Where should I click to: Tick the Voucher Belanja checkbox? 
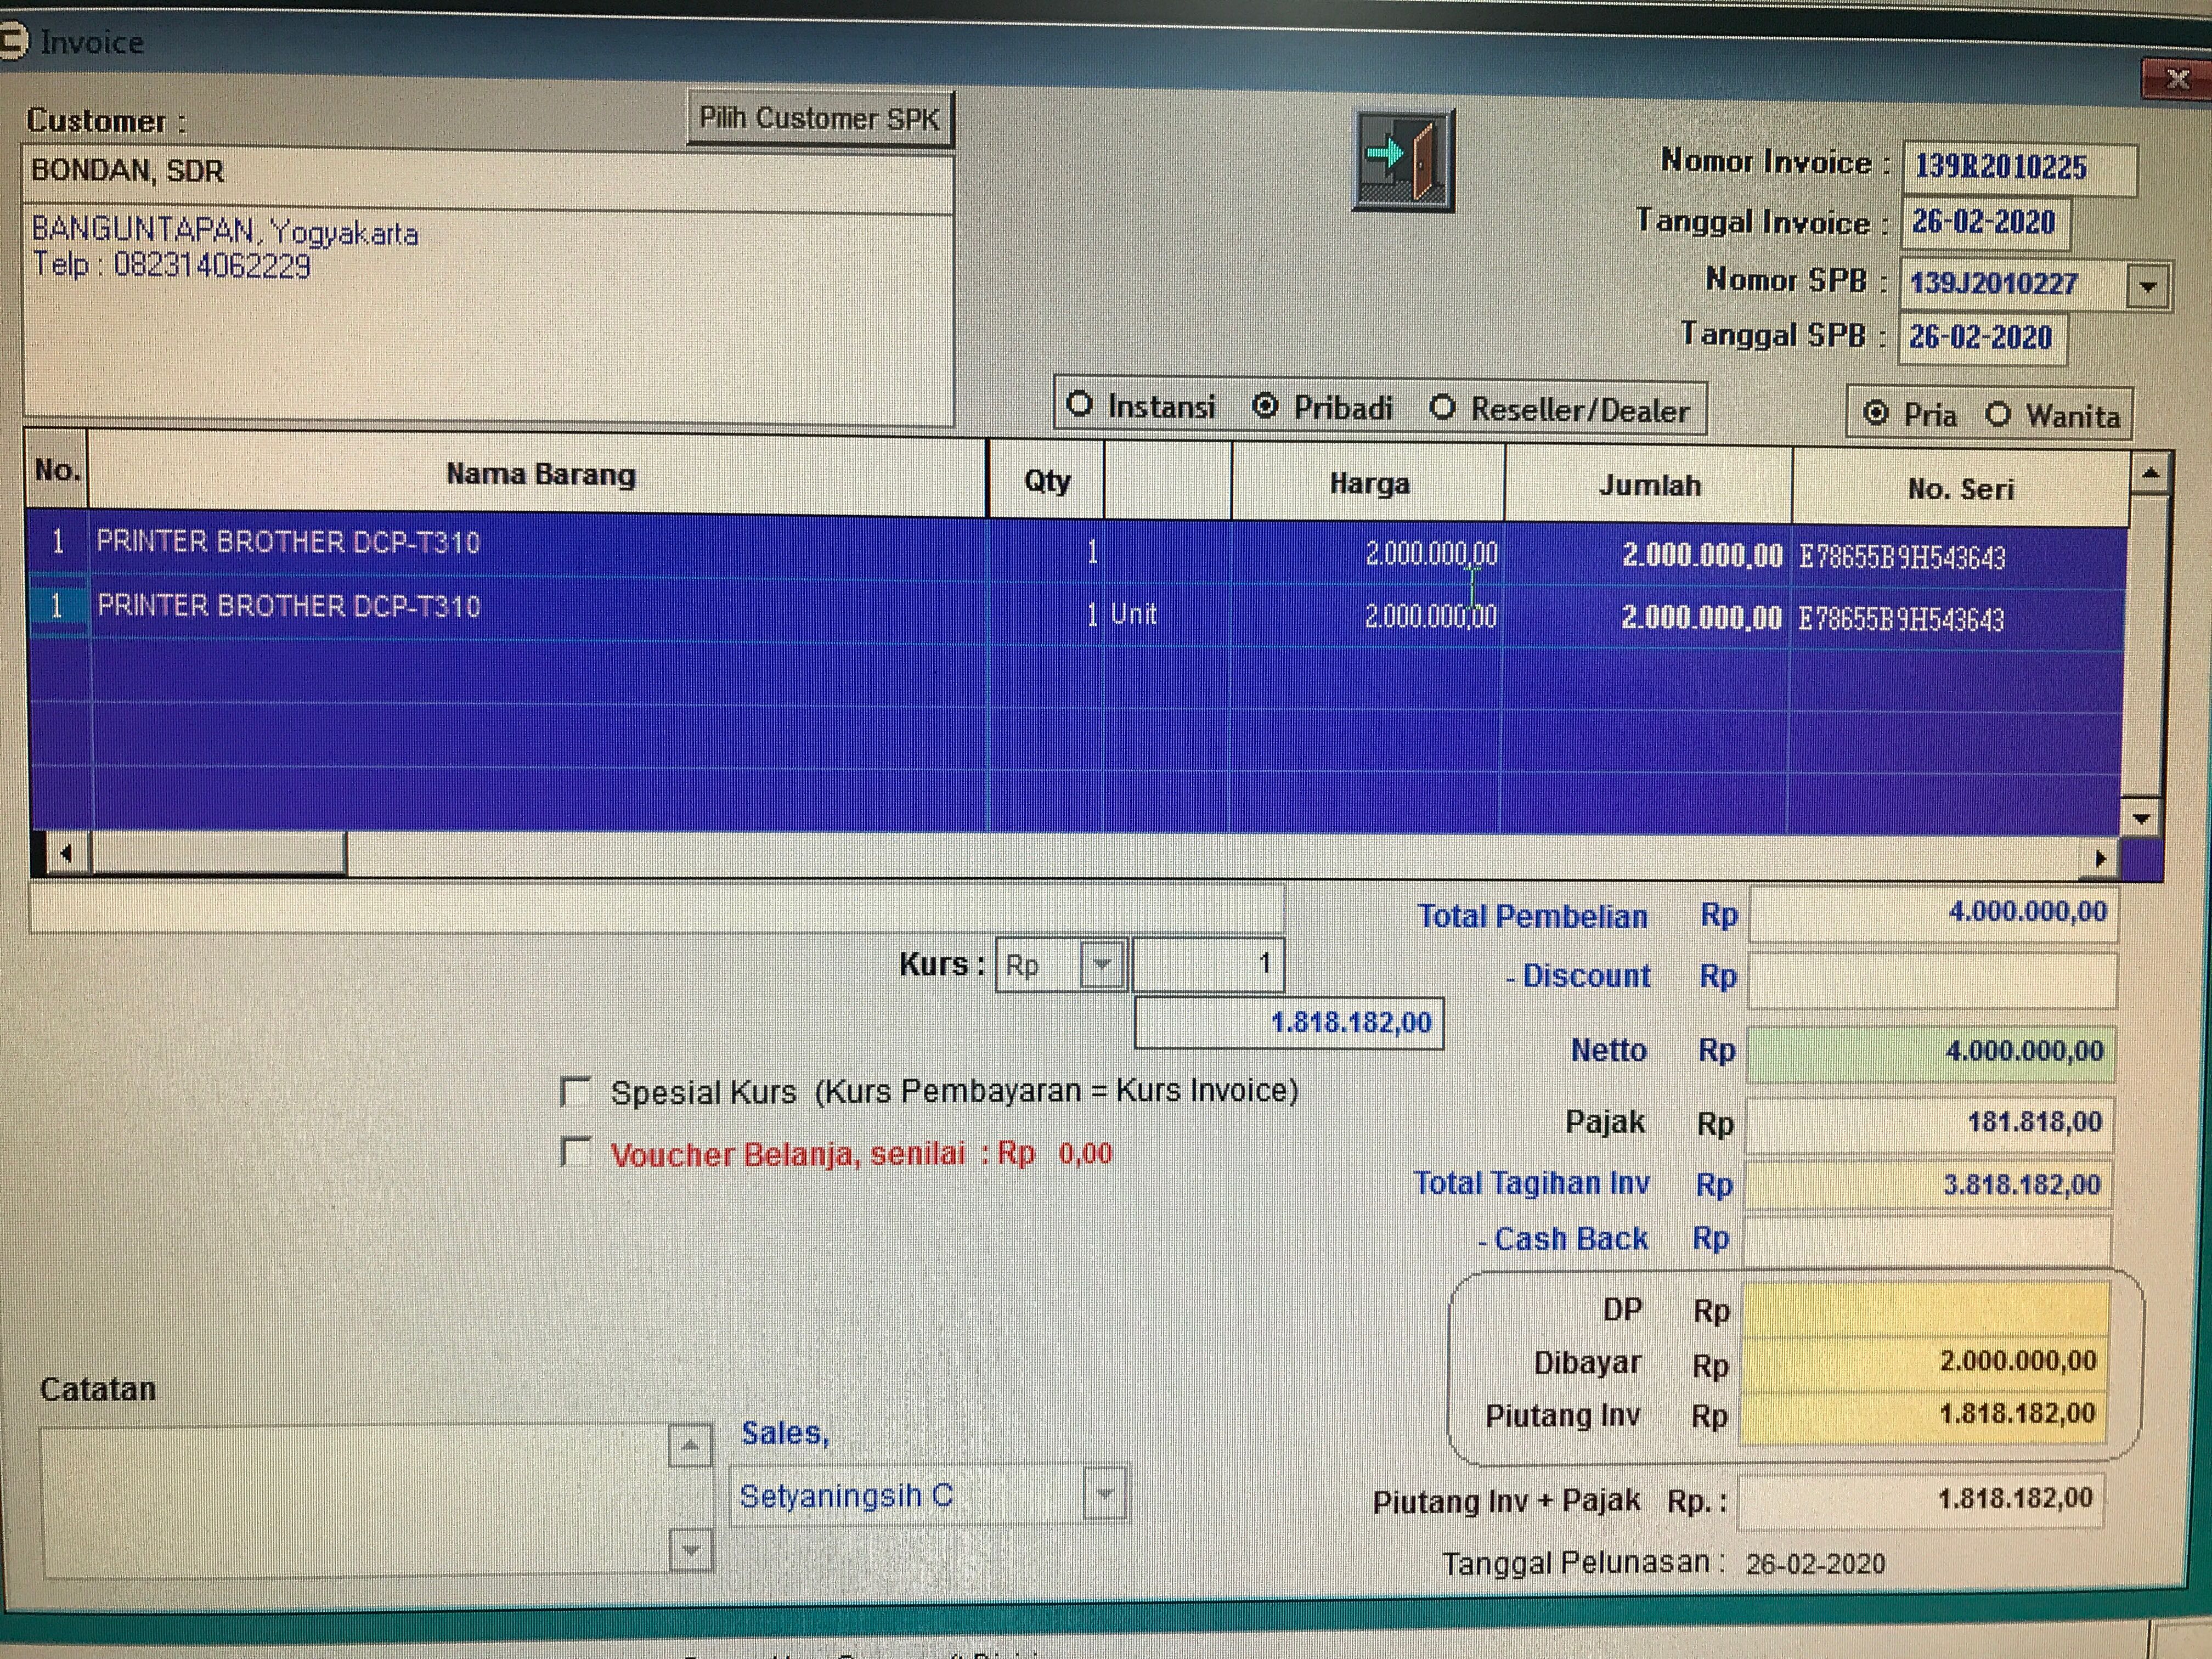[x=576, y=1153]
